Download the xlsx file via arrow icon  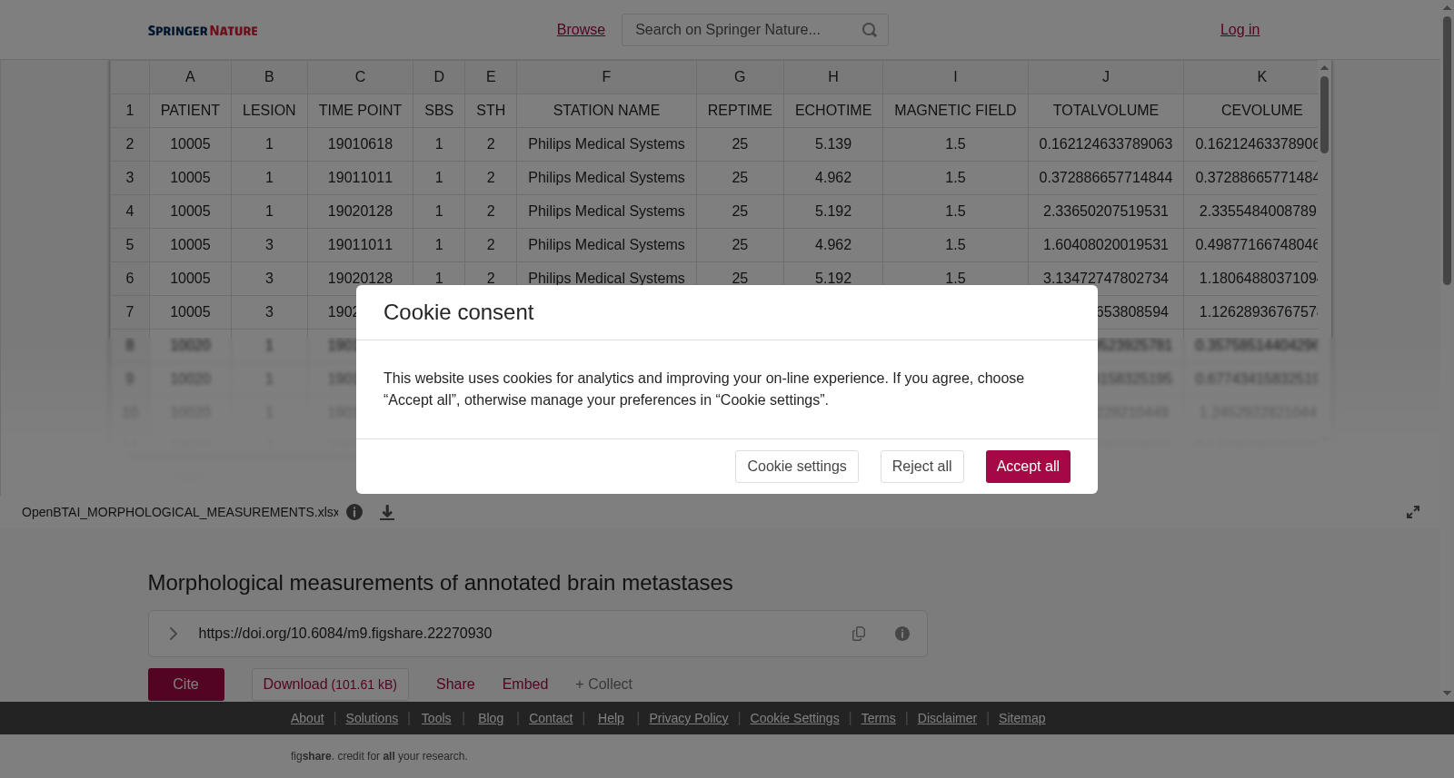click(387, 512)
